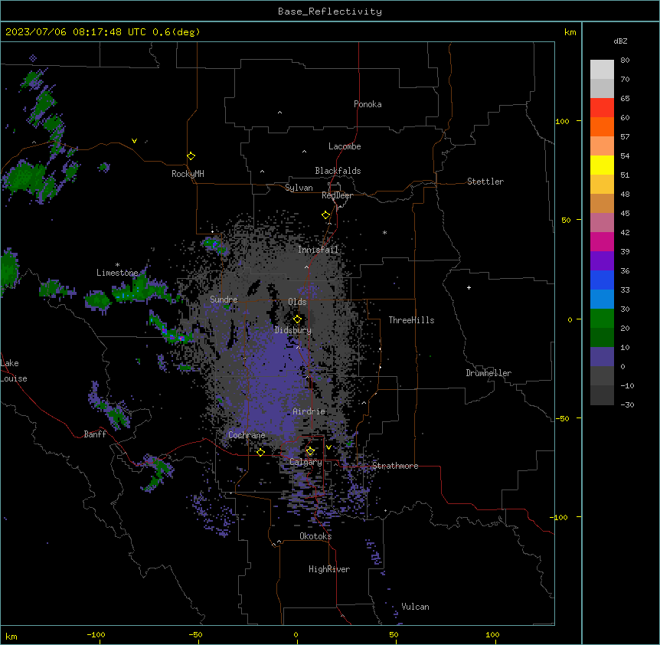Viewport: 660px width, 645px height.
Task: Select the km unit label at bottom left
Action: [11, 636]
